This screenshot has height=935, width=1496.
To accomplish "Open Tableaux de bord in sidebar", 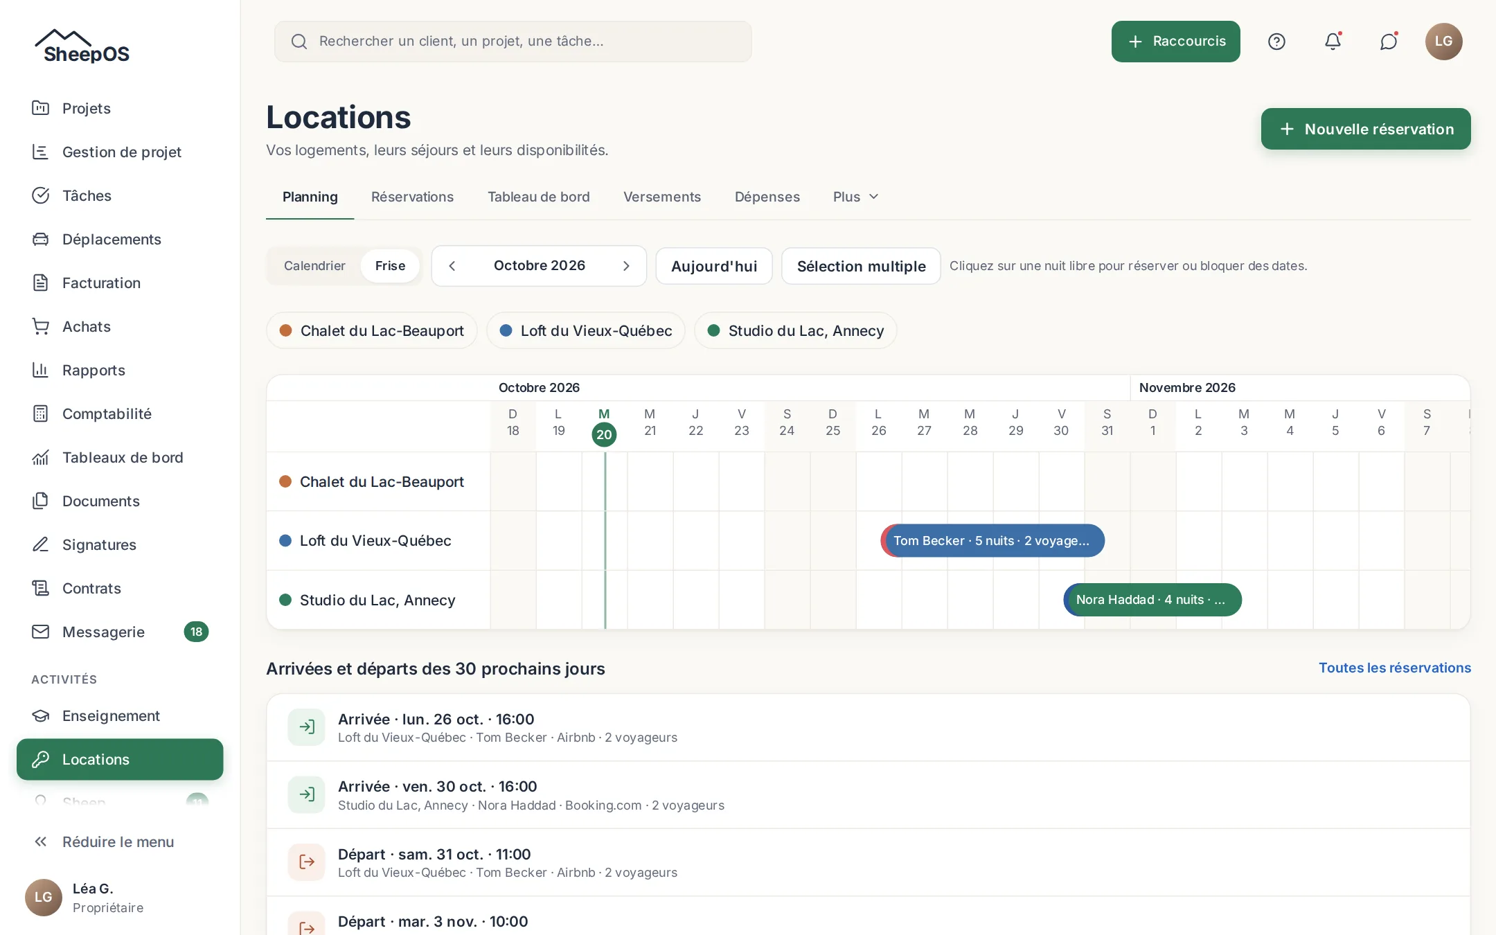I will click(x=120, y=457).
